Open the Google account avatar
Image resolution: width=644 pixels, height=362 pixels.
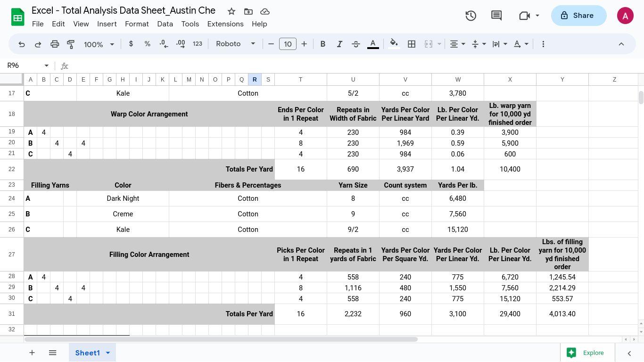625,16
